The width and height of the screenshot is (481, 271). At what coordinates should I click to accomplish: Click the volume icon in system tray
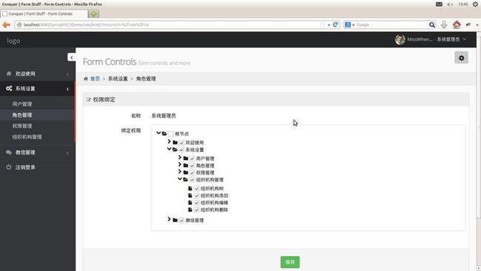450,4
